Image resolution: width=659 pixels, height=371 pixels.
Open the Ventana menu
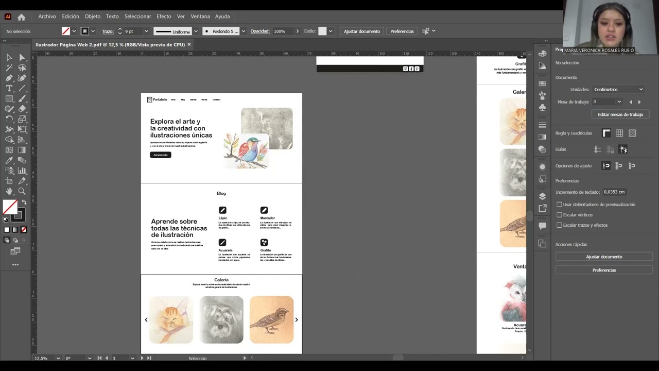(200, 16)
